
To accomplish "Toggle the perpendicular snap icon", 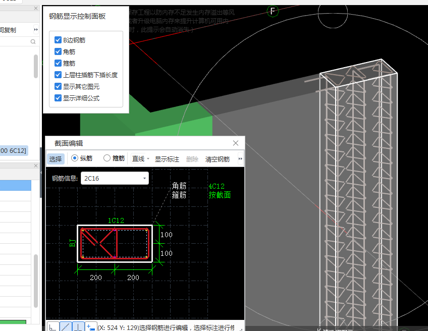I will coord(78,326).
